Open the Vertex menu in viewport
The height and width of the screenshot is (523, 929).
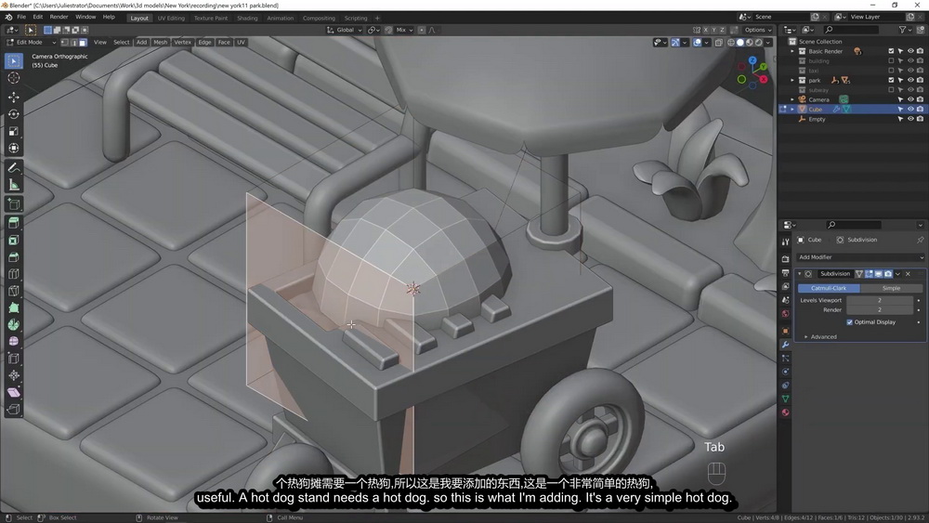[x=182, y=43]
